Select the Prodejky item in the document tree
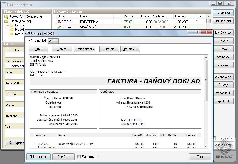Image resolution: width=238 pixels, height=164 pixels. point(20,30)
